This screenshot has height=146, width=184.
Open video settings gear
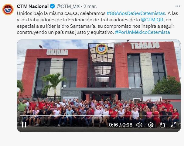[x=151, y=125]
